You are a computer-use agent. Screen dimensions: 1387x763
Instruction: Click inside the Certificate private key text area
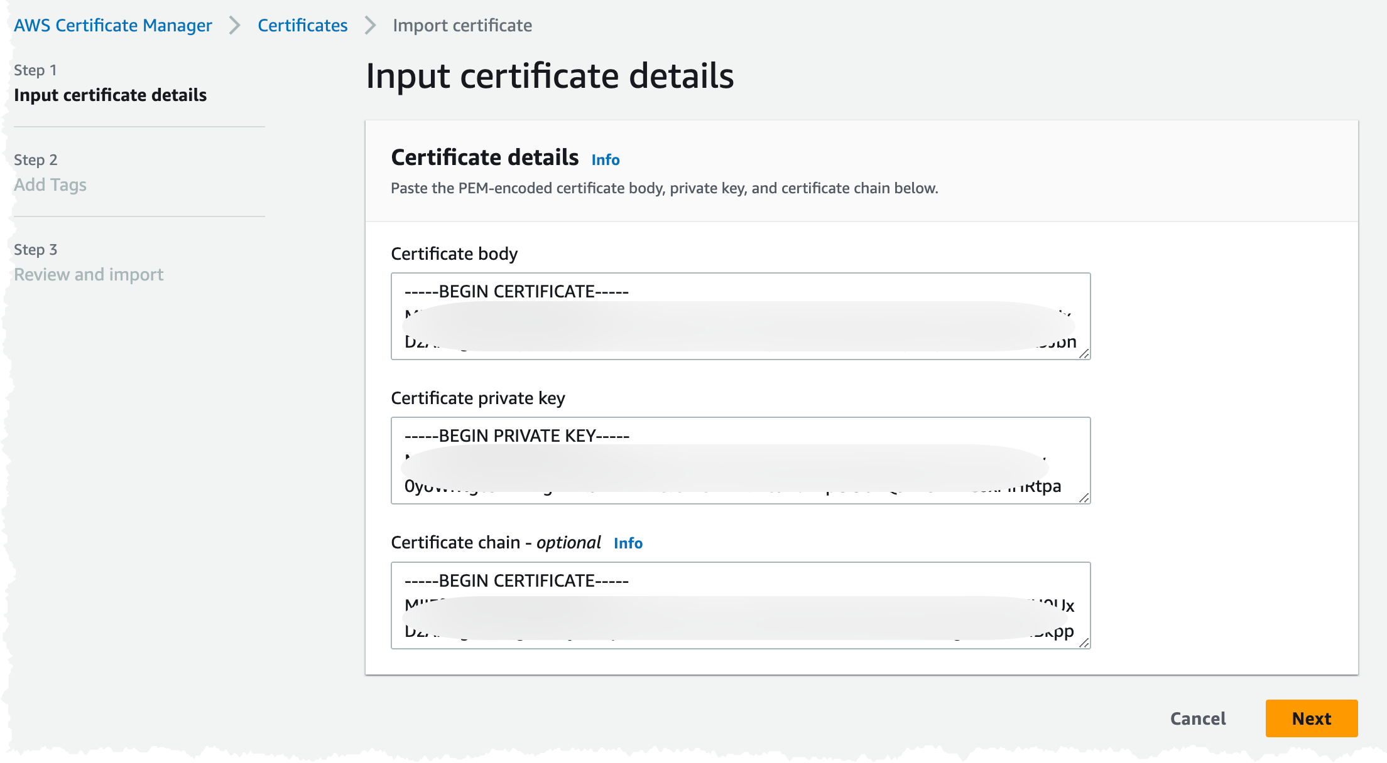pos(741,461)
